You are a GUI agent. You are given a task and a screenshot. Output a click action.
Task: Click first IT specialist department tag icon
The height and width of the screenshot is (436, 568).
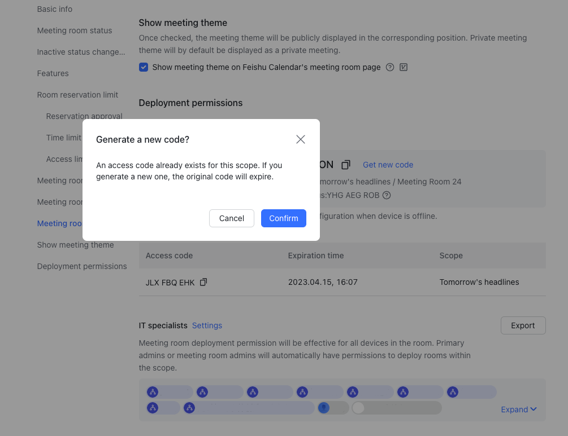click(x=153, y=392)
